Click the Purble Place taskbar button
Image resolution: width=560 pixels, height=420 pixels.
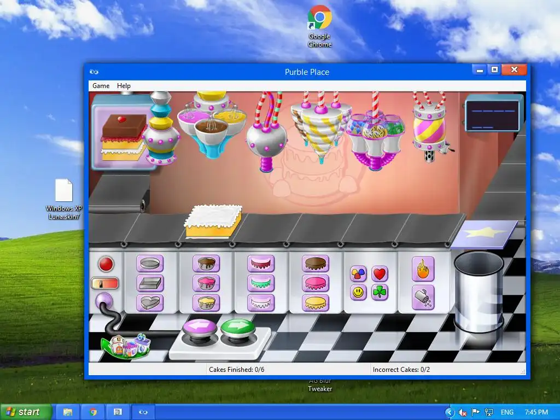(143, 412)
